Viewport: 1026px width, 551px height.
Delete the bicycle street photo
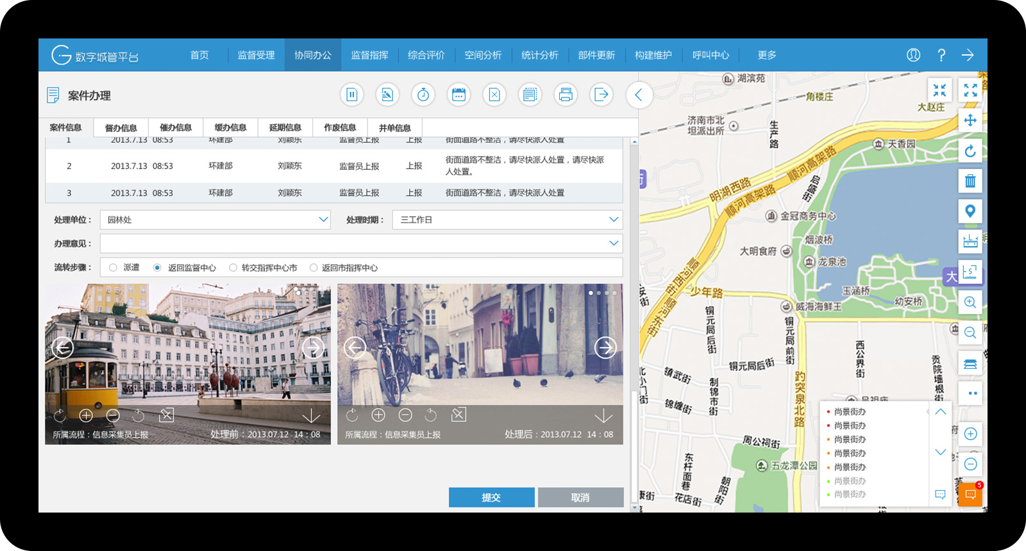coord(458,415)
